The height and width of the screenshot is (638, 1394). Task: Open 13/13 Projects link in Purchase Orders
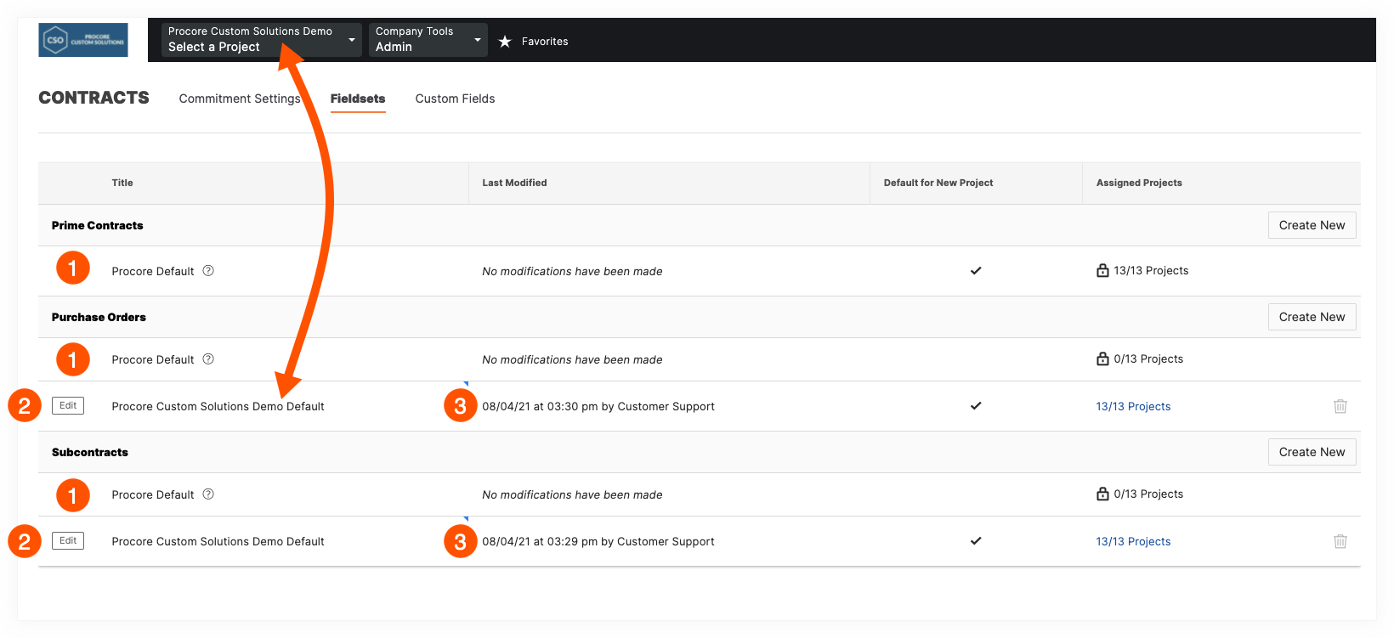[x=1133, y=407]
